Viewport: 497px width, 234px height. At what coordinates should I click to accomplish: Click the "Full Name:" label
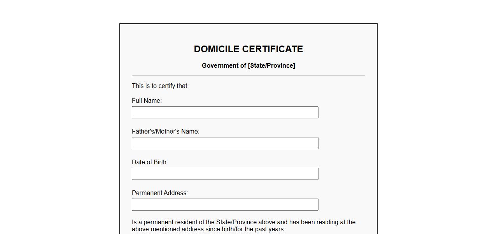point(147,100)
